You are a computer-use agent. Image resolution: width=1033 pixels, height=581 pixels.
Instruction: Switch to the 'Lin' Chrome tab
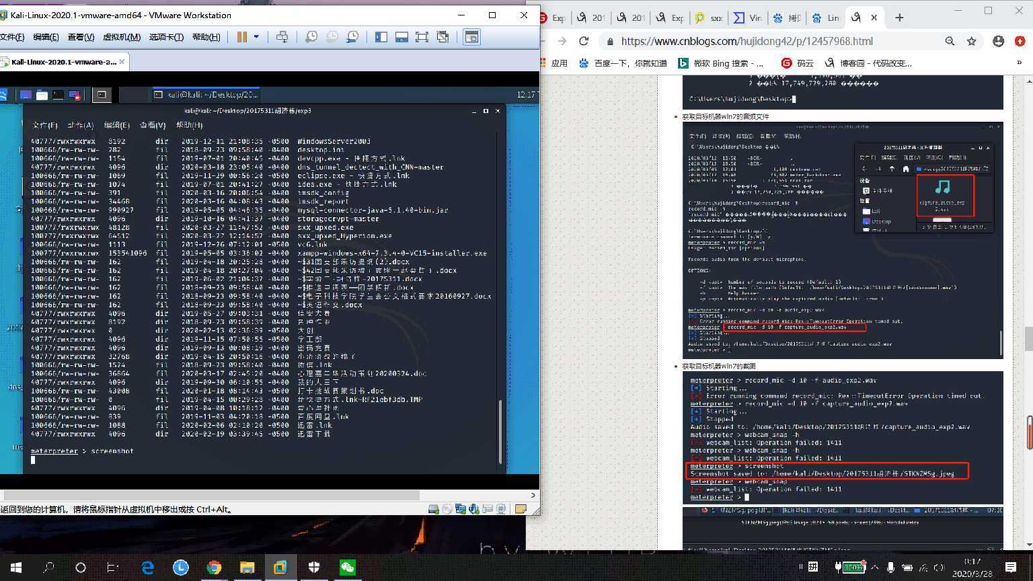point(825,18)
